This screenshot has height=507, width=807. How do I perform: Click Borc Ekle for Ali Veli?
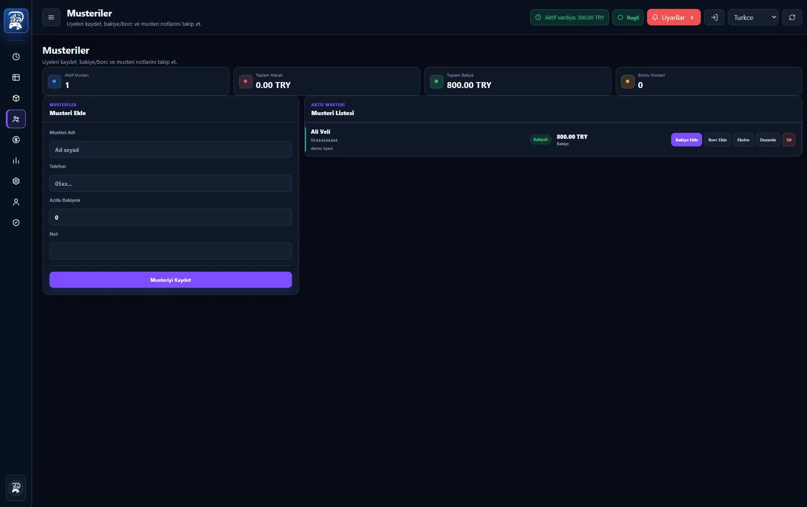(717, 140)
